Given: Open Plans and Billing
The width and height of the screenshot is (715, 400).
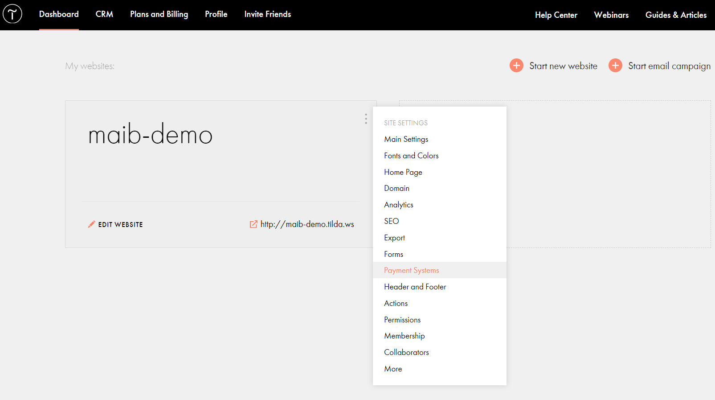Looking at the screenshot, I should [159, 14].
